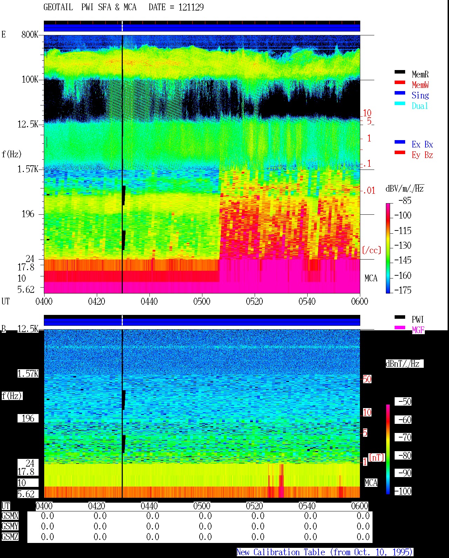Click the red 50 nT scale label
The height and width of the screenshot is (558, 449).
pyautogui.click(x=367, y=379)
